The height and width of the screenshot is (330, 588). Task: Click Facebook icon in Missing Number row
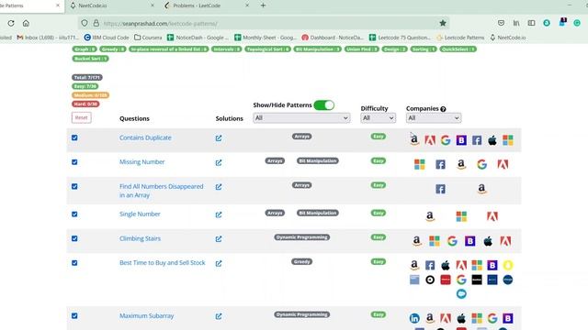tap(440, 164)
